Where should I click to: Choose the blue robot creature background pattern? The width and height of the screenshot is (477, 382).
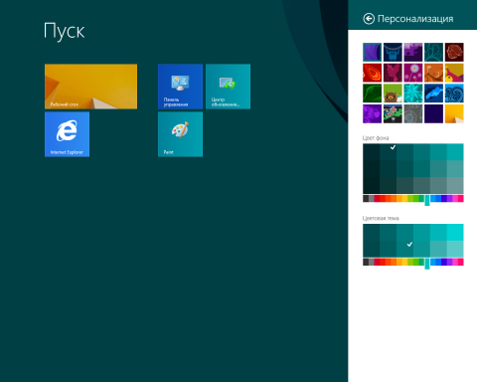click(x=393, y=52)
